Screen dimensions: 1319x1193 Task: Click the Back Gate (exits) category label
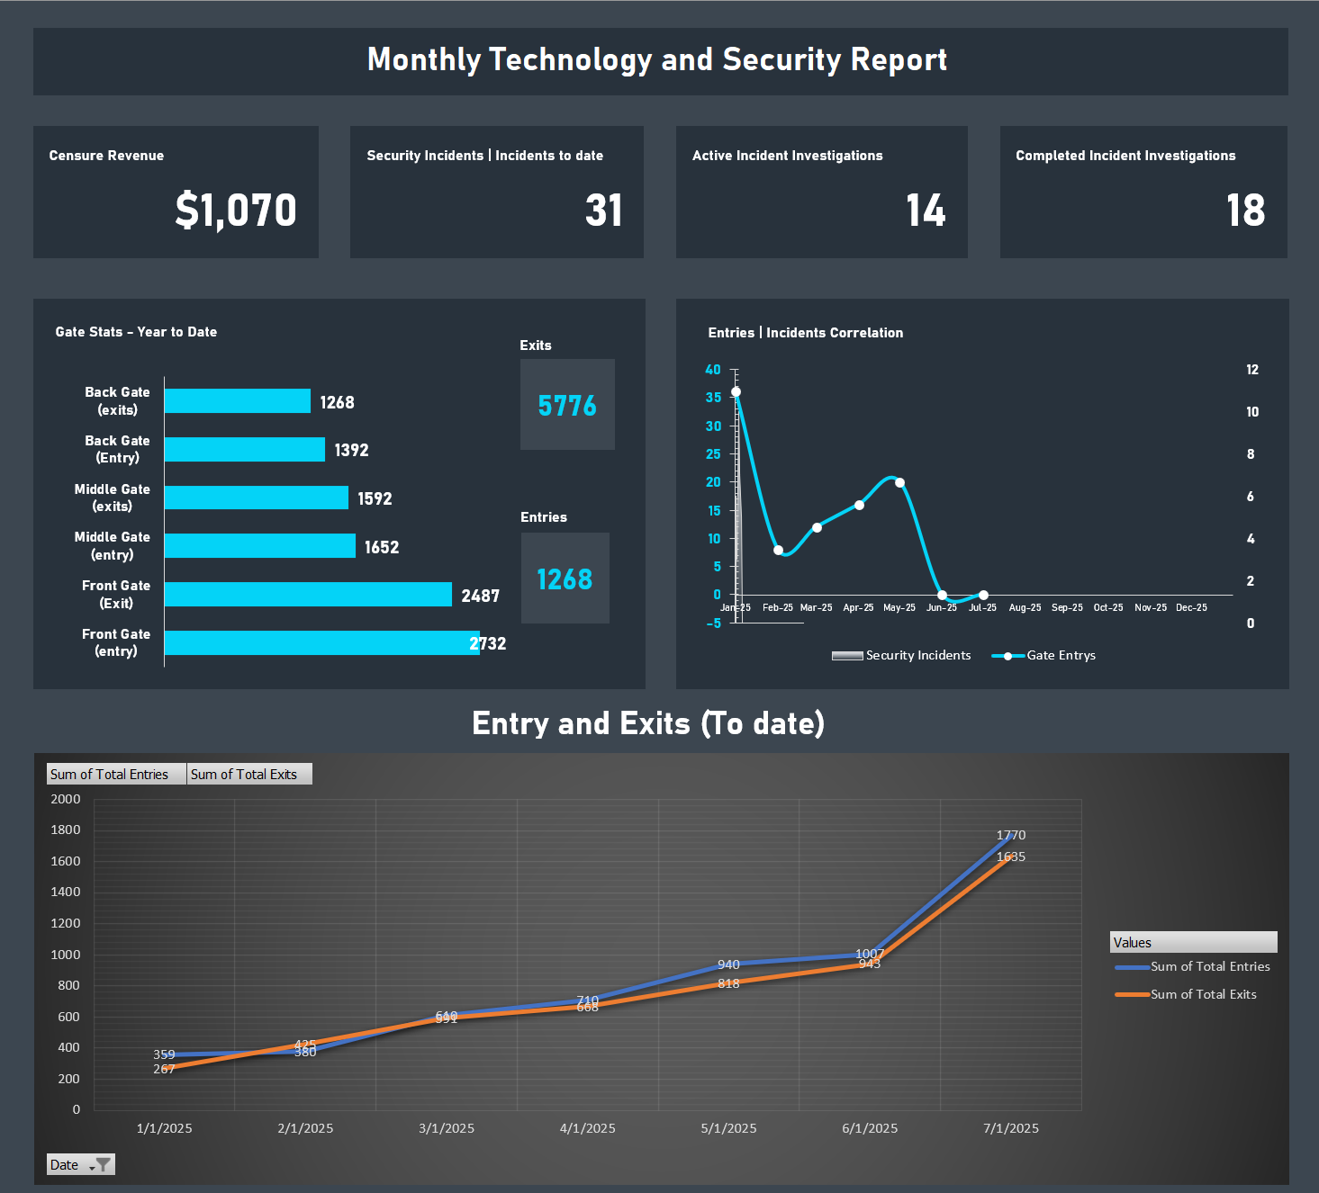(117, 401)
